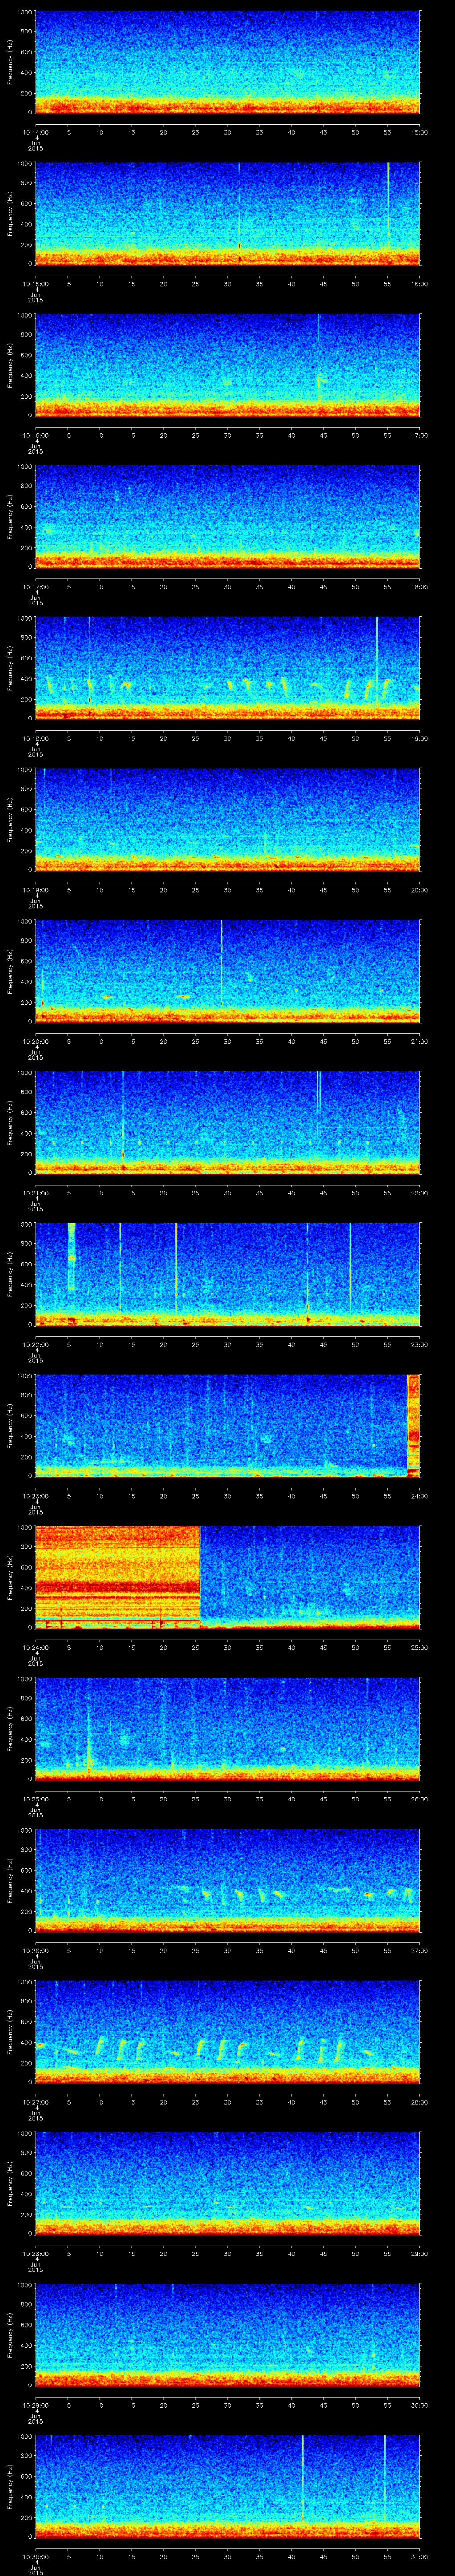Click the 10:16:00 start time label
The height and width of the screenshot is (2576, 455).
pyautogui.click(x=35, y=435)
